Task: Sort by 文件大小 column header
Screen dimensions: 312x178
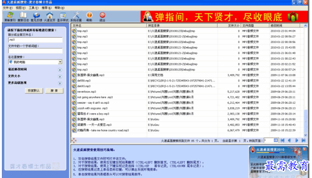Action: pos(229,25)
